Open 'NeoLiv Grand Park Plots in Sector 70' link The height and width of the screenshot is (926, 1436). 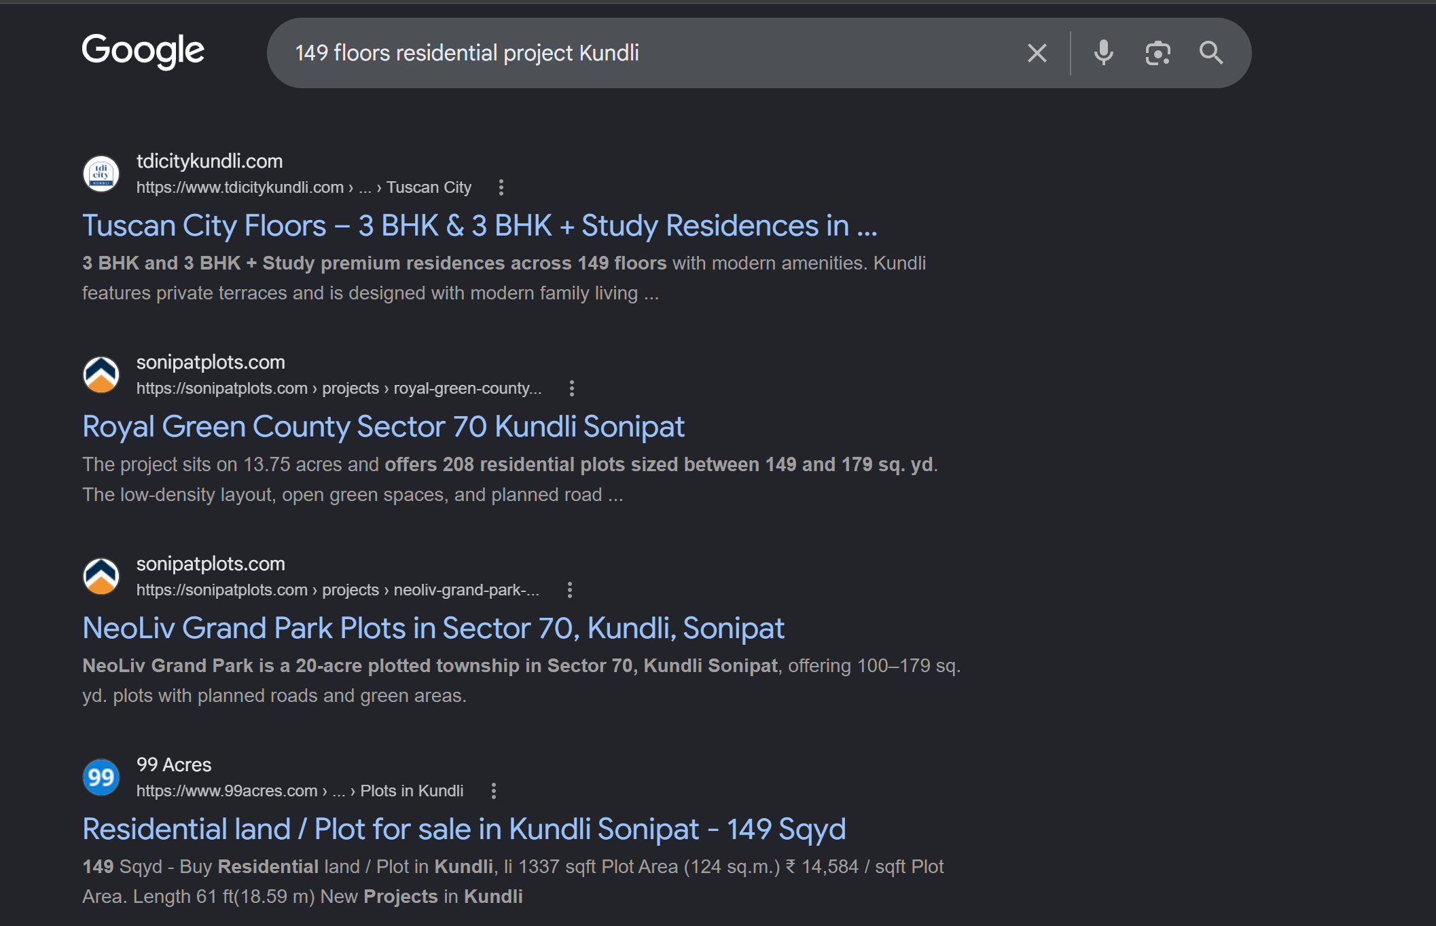433,629
